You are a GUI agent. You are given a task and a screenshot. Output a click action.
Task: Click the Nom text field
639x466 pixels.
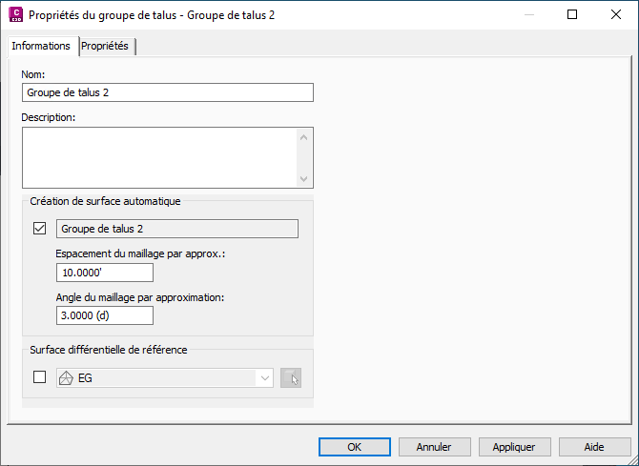167,92
